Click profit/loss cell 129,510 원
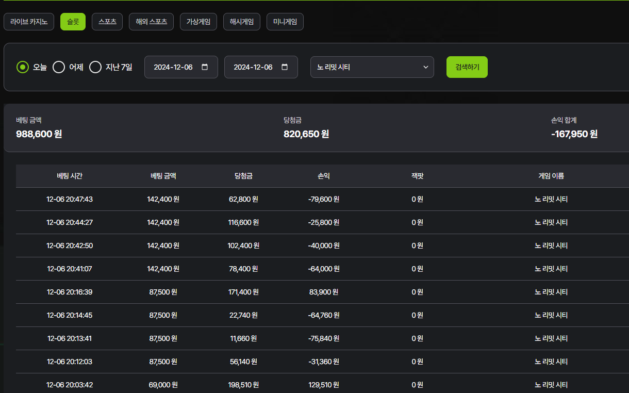Viewport: 629px width, 393px height. tap(324, 385)
